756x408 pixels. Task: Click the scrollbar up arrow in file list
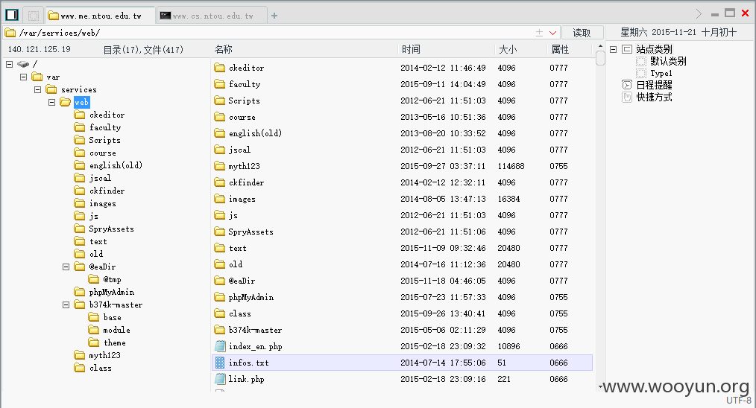600,46
